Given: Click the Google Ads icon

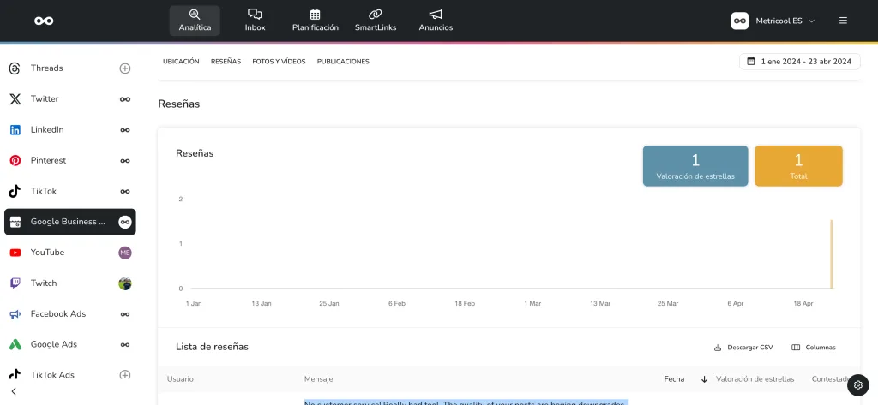Looking at the screenshot, I should click(15, 344).
